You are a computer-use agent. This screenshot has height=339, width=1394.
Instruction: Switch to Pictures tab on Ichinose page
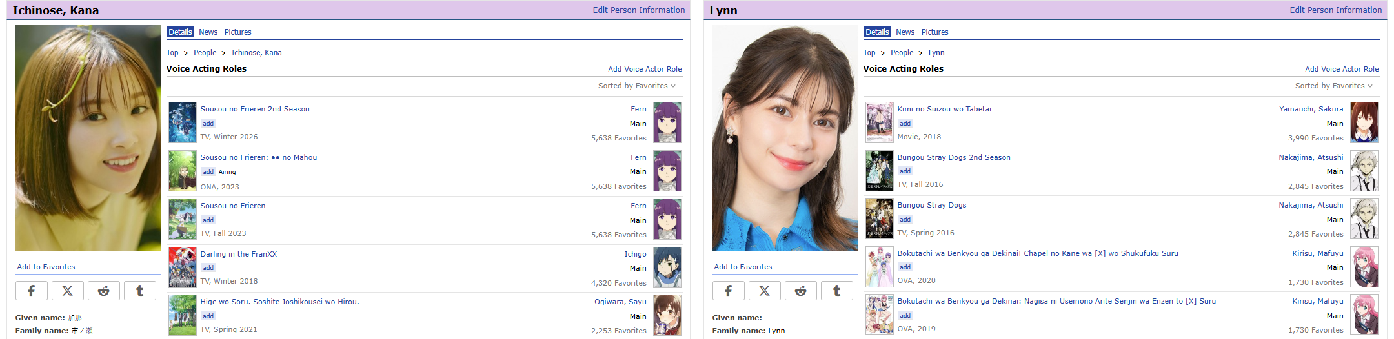(238, 32)
